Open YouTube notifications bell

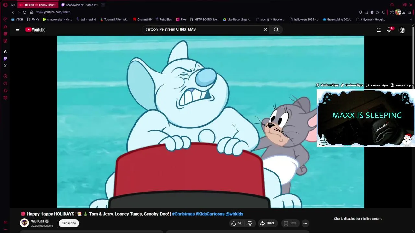[x=390, y=29]
